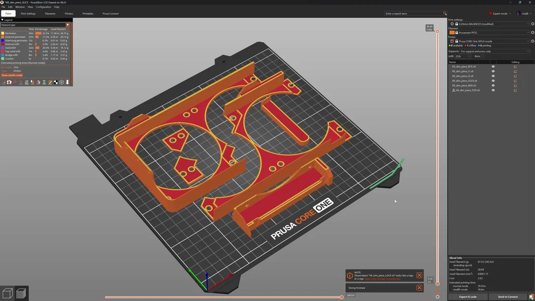This screenshot has width=535, height=301.
Task: Click Prusament PETG orange color swatch
Action: (x=452, y=32)
